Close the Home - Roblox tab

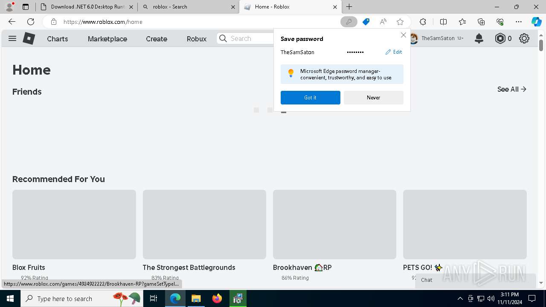335,7
